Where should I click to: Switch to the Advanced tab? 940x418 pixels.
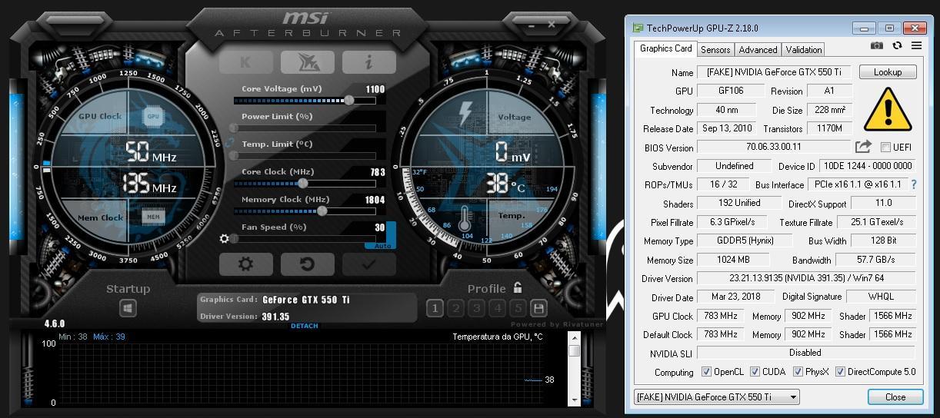[758, 50]
